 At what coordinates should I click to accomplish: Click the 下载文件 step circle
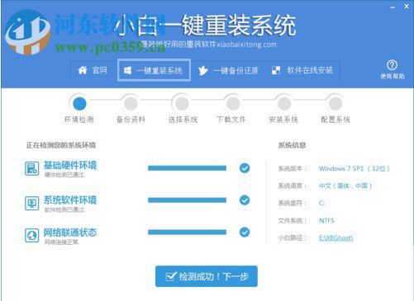(233, 104)
